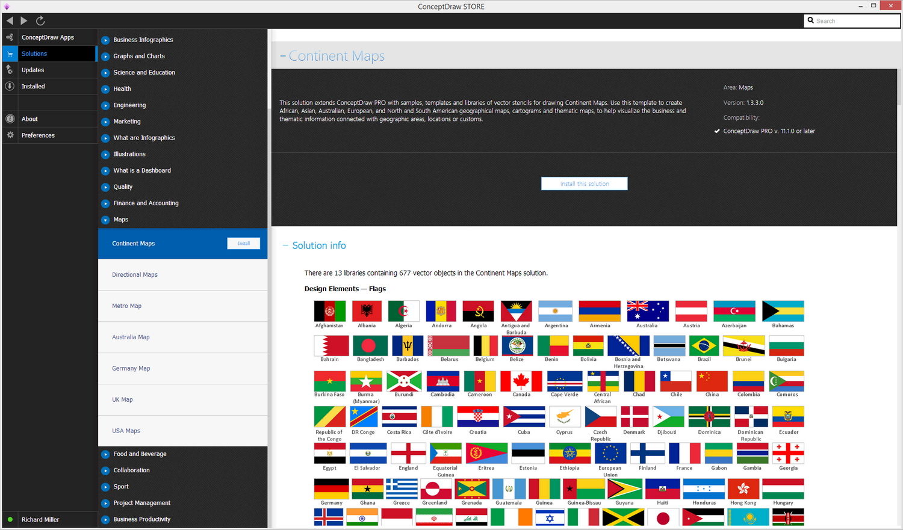Viewport: 903px width, 530px height.
Task: Select the Canada flag thumbnail
Action: (521, 381)
